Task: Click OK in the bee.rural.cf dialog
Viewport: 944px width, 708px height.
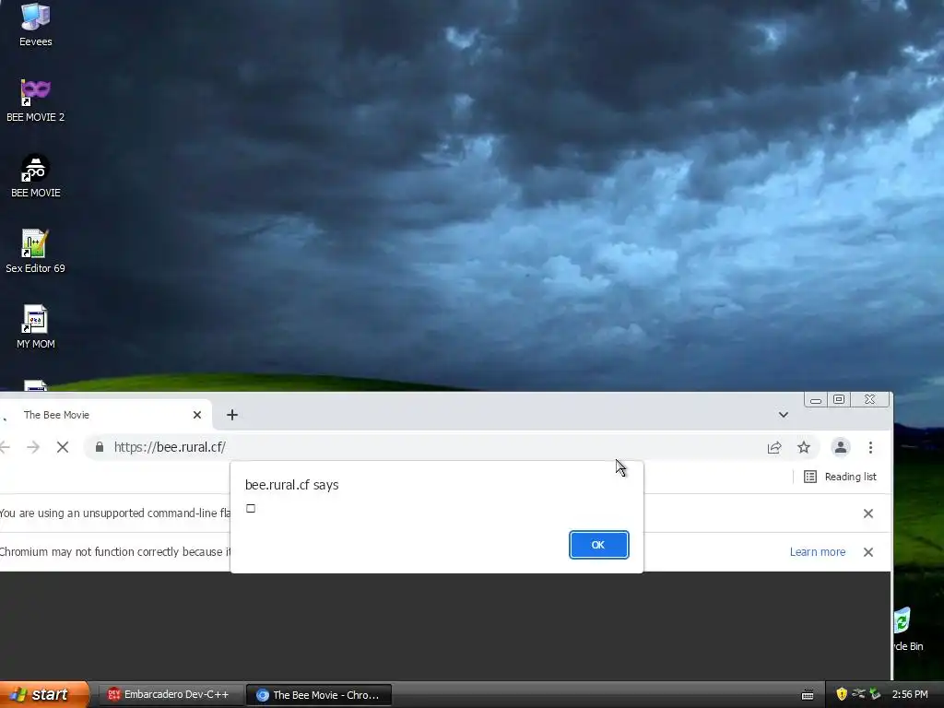Action: pyautogui.click(x=598, y=545)
